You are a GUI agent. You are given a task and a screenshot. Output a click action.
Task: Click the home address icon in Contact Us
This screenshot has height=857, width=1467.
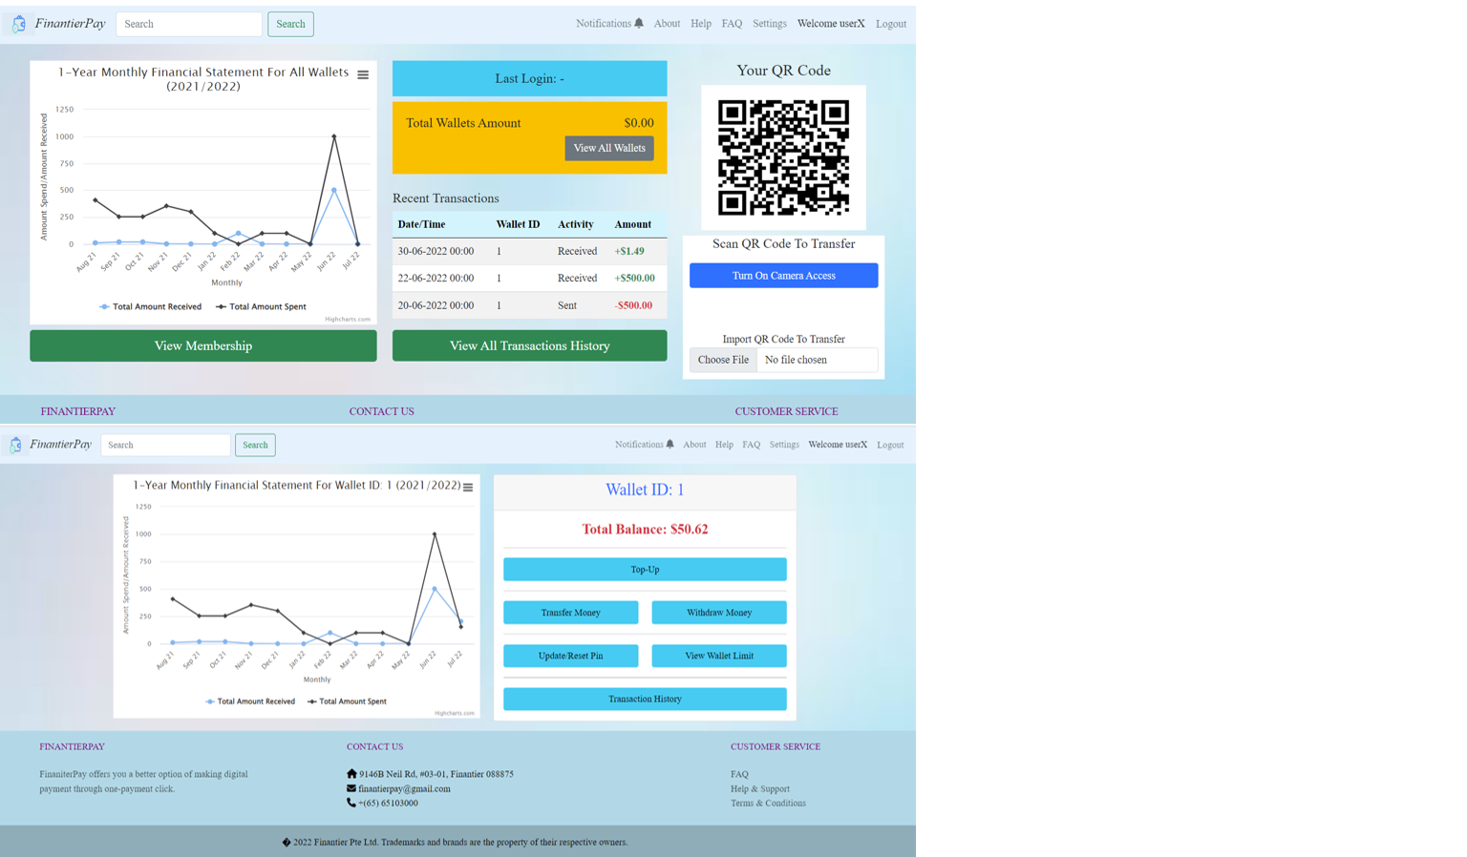point(351,774)
